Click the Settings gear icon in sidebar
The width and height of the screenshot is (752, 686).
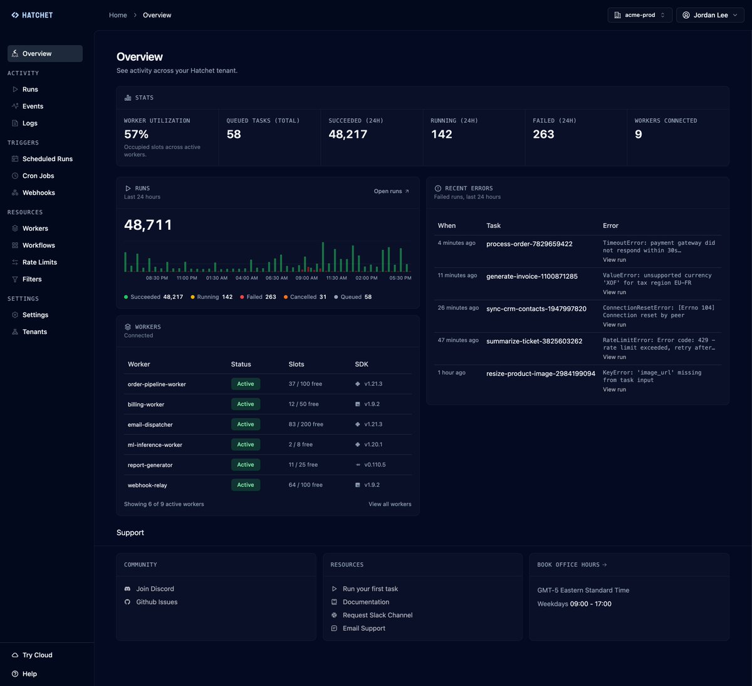click(15, 315)
